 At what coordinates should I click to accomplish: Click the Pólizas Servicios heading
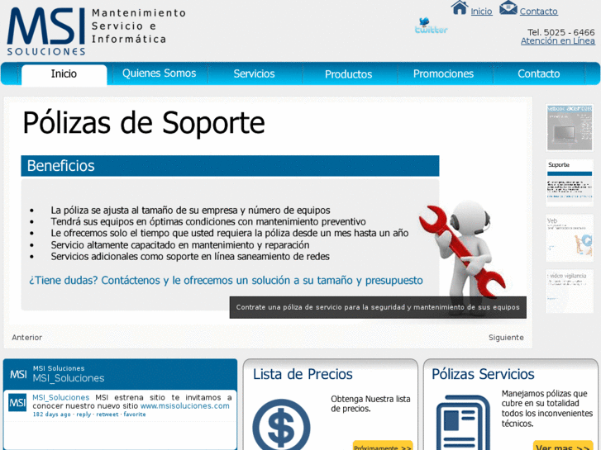483,374
